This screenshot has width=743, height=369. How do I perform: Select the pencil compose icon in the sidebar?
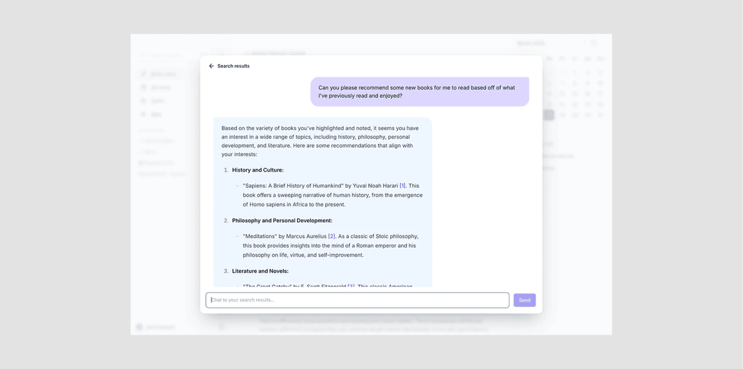(144, 74)
